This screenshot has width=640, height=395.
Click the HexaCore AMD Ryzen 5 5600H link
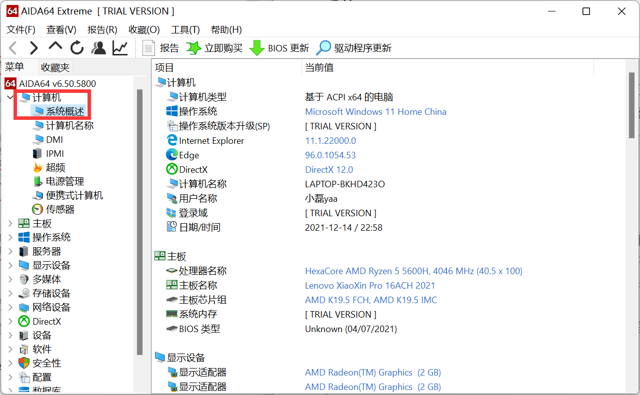click(413, 271)
